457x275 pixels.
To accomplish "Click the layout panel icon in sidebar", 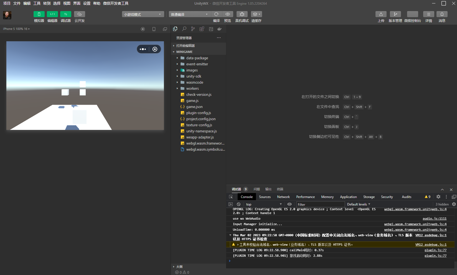I will (x=211, y=29).
